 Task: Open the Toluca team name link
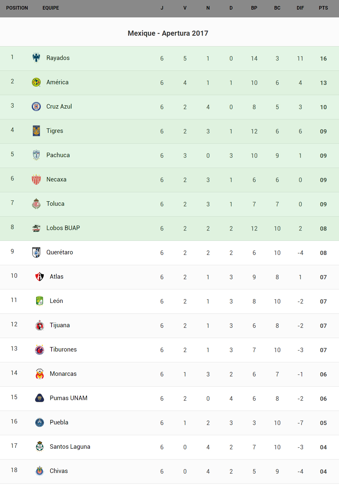55,204
